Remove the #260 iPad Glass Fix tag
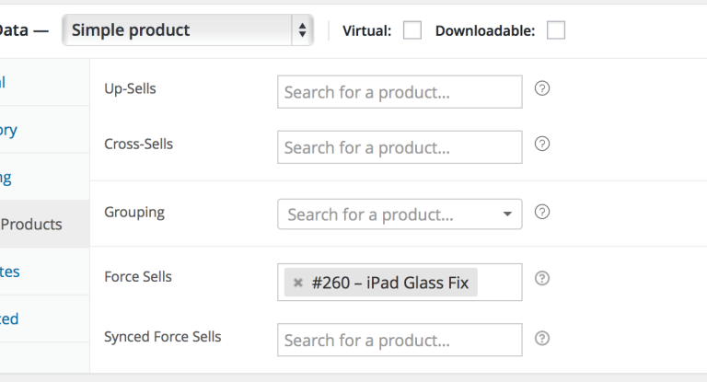The height and width of the screenshot is (382, 707). pos(297,283)
